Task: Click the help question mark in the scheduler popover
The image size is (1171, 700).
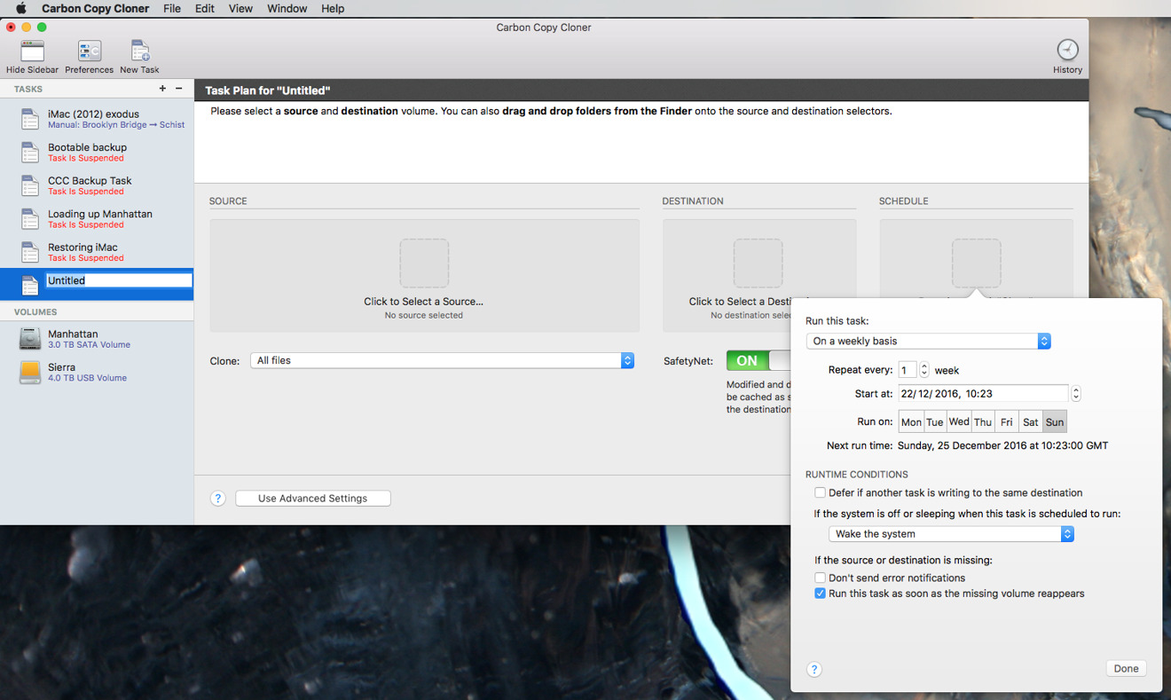Action: pos(814,669)
